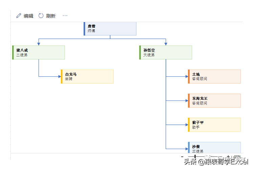
Task: Click the zoom out minus button
Action: (182, 156)
